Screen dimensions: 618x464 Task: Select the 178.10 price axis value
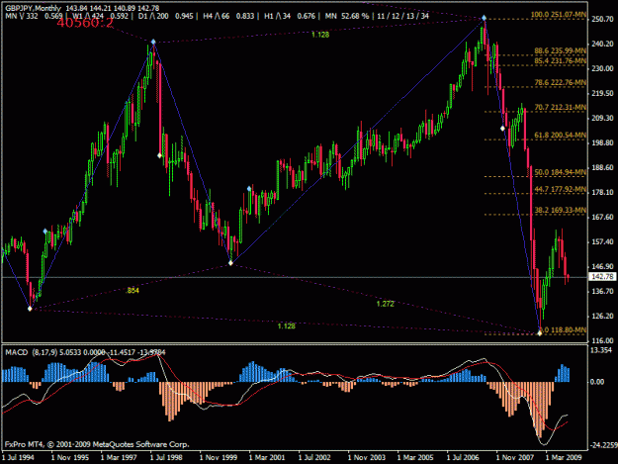(x=602, y=192)
